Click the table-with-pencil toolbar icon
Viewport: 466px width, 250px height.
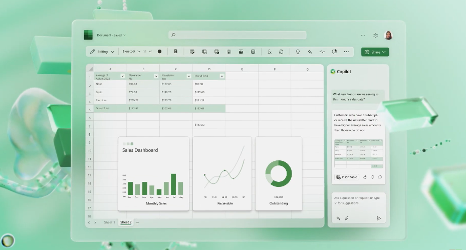coord(192,52)
